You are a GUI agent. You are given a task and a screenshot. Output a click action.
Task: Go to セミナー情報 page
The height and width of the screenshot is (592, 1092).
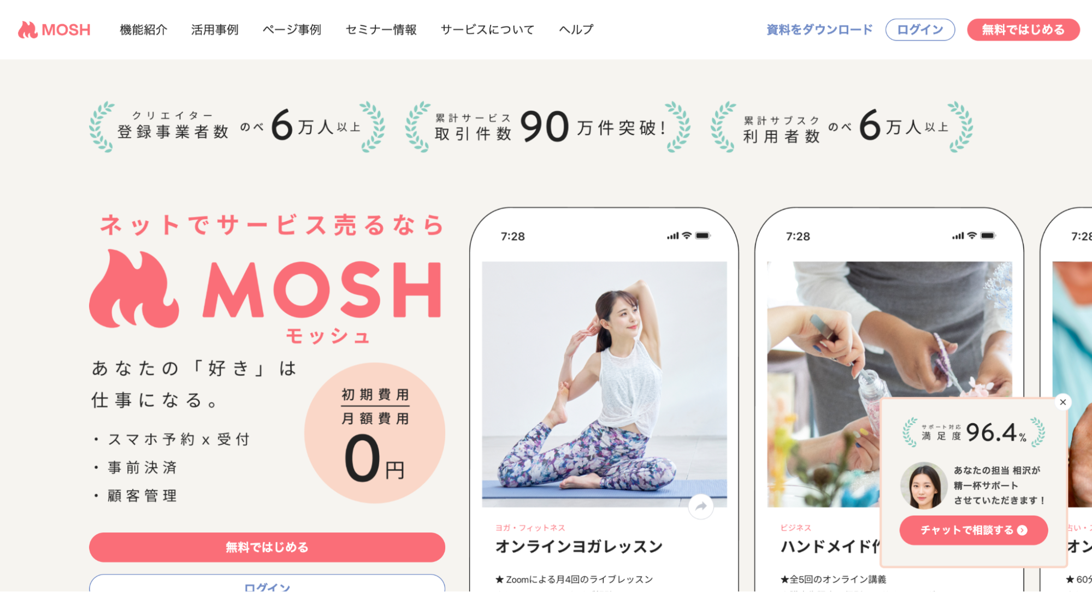point(381,29)
